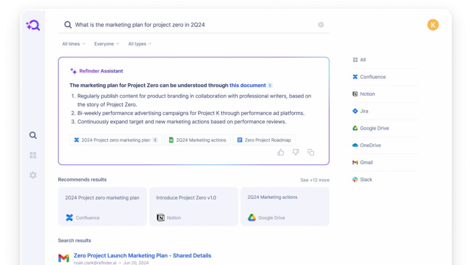Copy the assistant answer using copy icon
Image resolution: width=472 pixels, height=265 pixels.
(311, 152)
